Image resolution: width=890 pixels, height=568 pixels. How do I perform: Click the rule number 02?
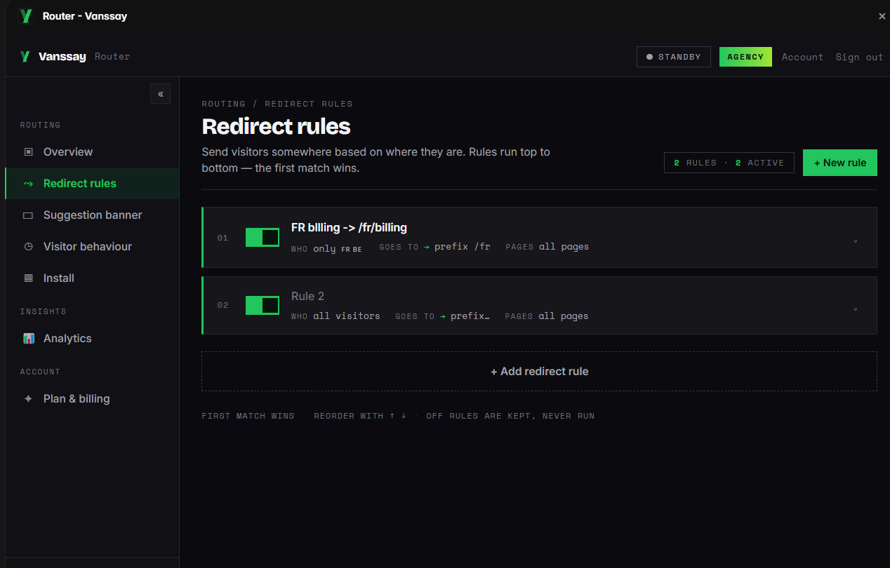tap(222, 305)
